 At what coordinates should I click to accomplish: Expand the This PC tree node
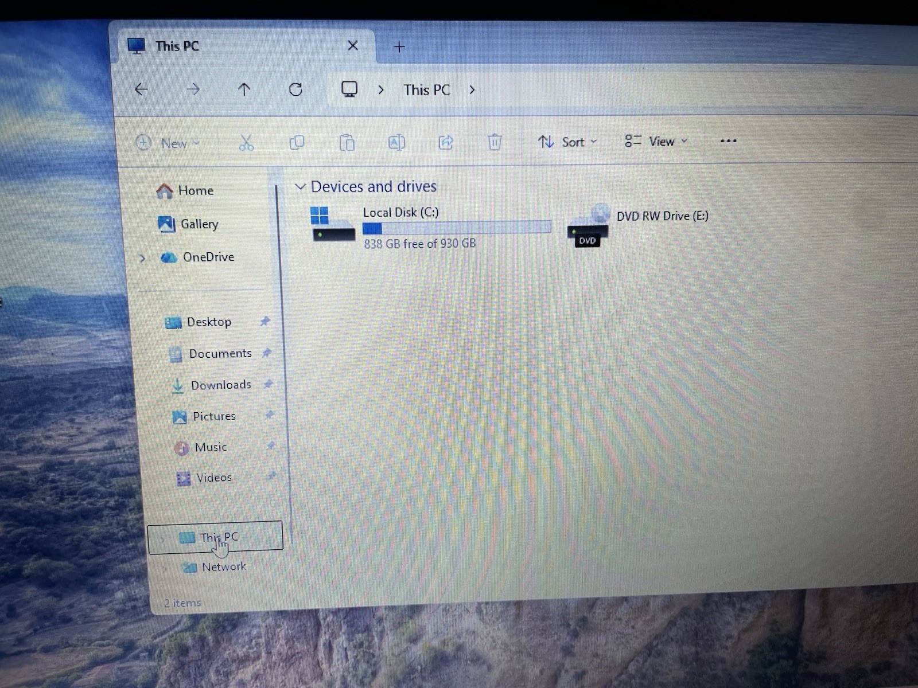pyautogui.click(x=162, y=540)
